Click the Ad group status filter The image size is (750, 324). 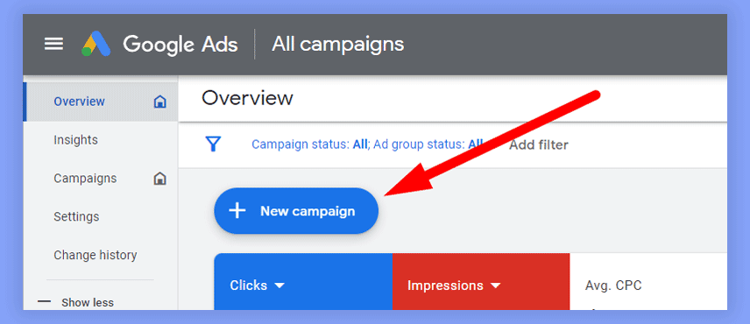point(428,144)
